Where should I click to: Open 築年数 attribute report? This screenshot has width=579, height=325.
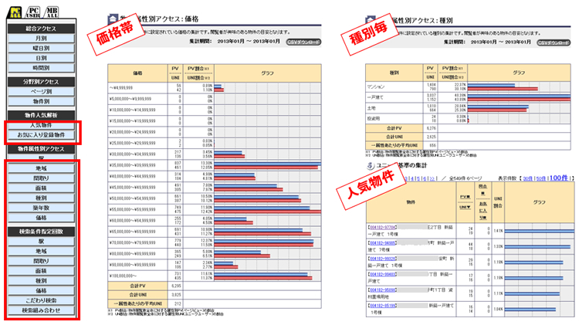click(41, 208)
